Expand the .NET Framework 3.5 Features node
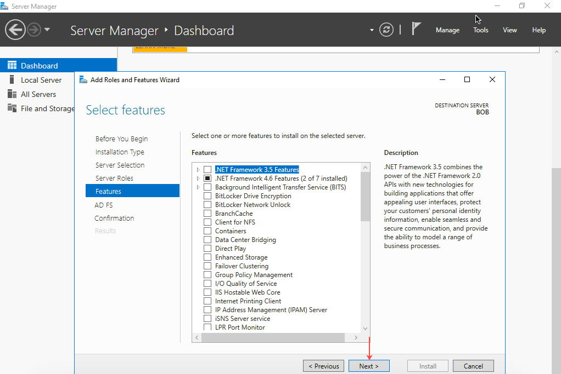 tap(198, 170)
